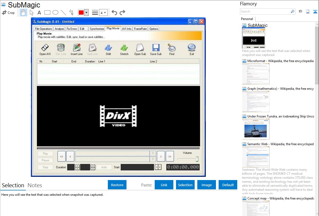Click the fast forward >> button
This screenshot has height=216, width=319.
tap(170, 156)
